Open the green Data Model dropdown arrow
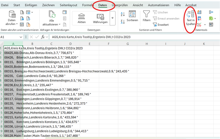220x139 pixels. 215,18
